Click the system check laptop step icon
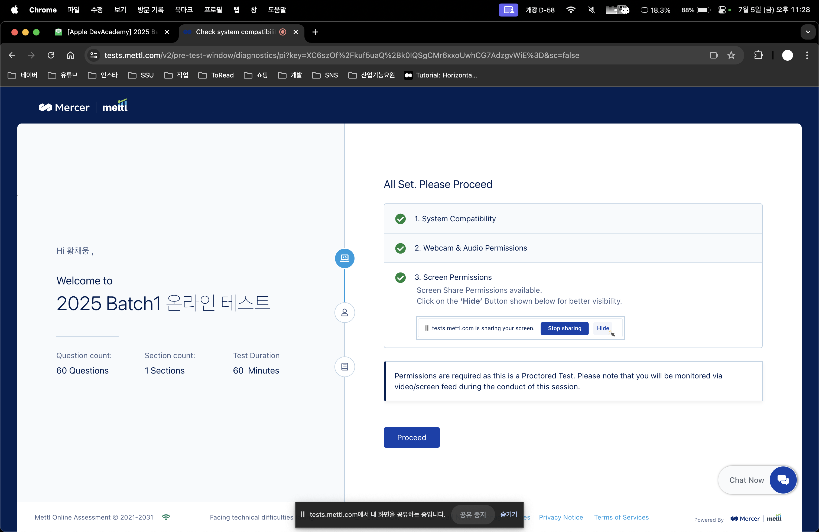The image size is (819, 532). (x=344, y=258)
